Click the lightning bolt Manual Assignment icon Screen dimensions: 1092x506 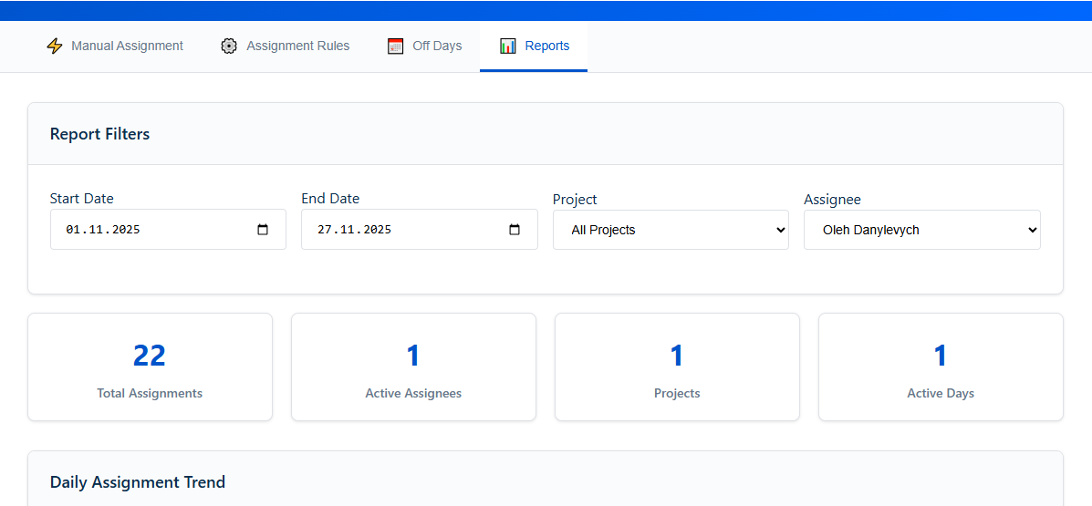[x=55, y=46]
